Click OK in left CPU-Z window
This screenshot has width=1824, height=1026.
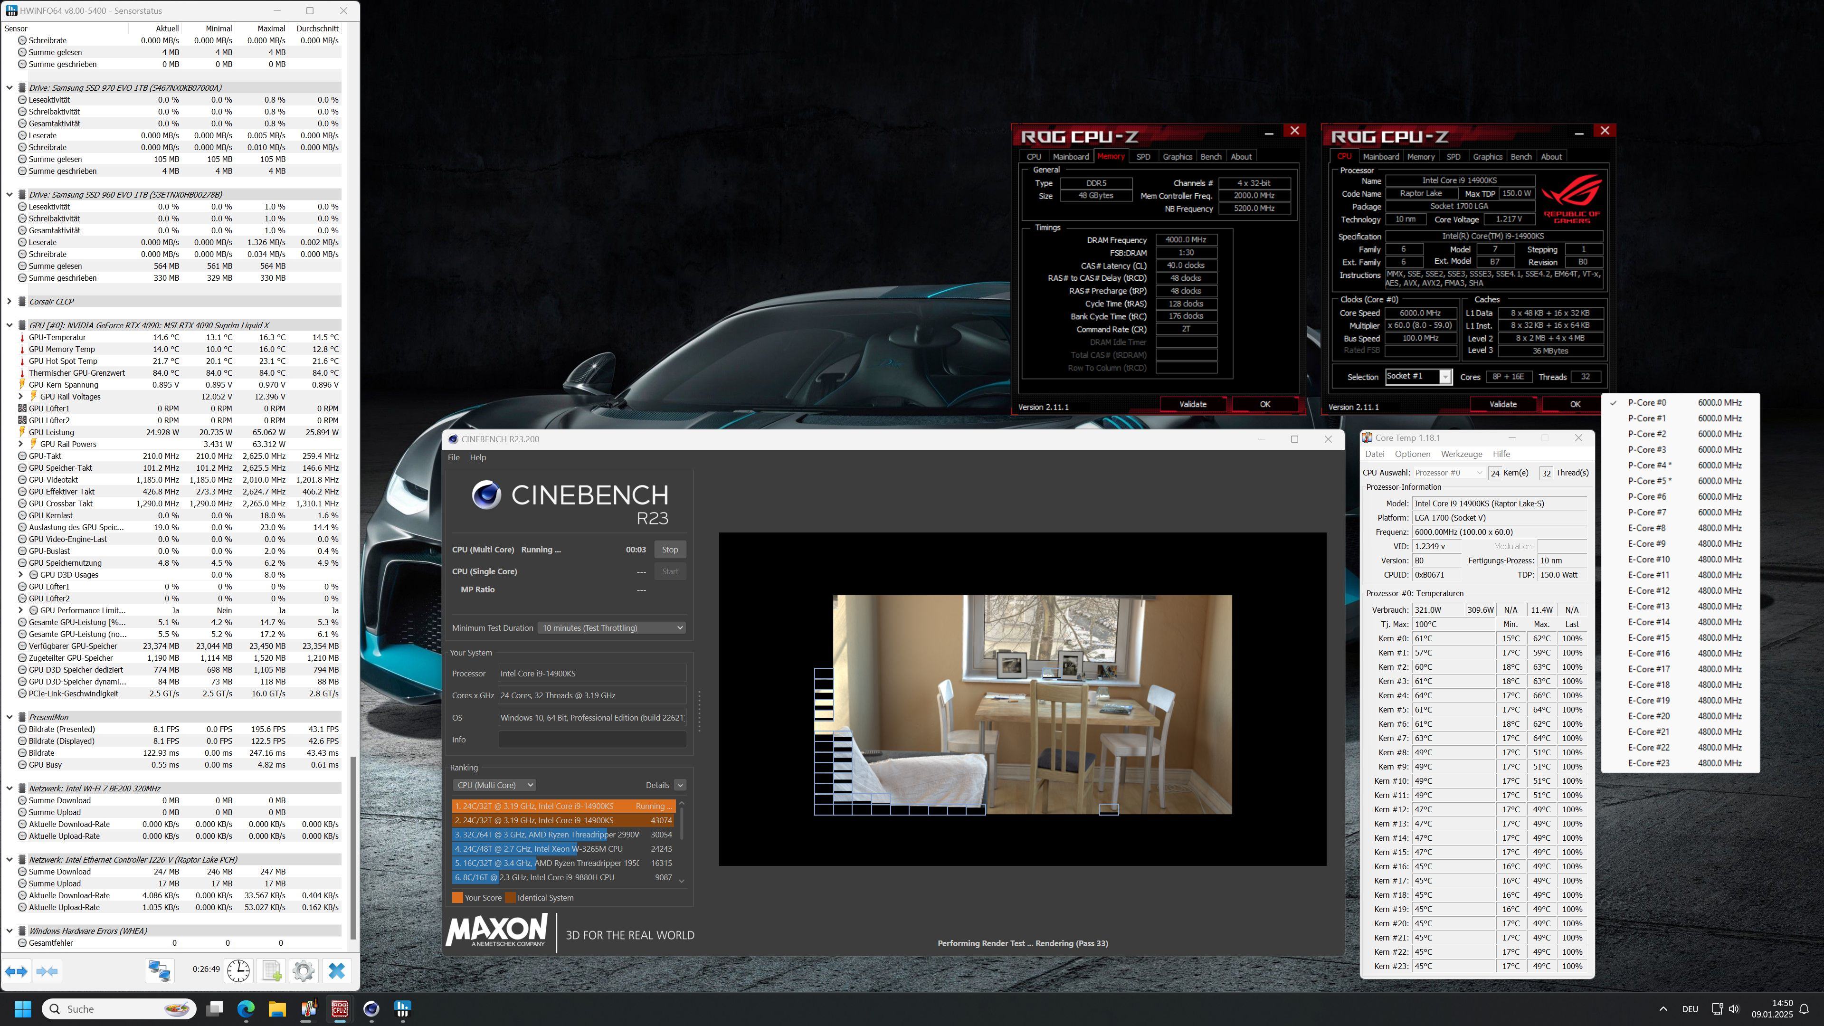pos(1264,404)
